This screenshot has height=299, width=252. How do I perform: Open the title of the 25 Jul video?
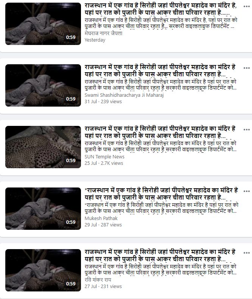(160, 132)
